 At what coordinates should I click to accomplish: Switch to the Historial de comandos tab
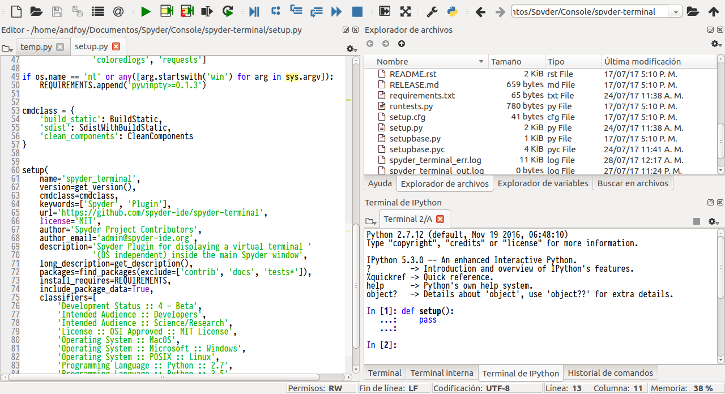611,372
